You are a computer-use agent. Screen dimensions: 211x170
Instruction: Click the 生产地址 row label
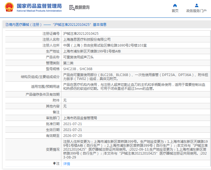53,51
